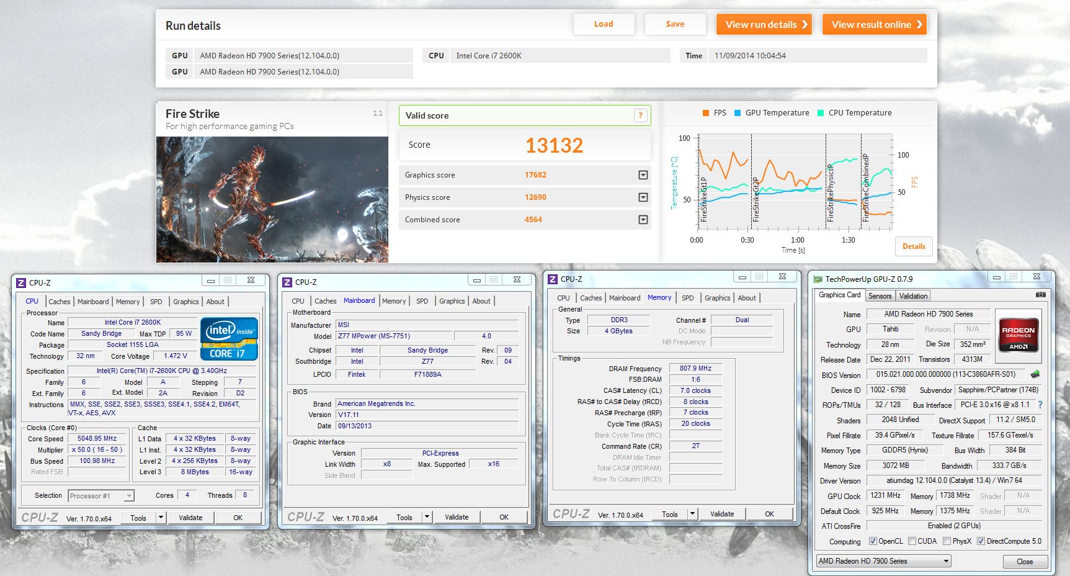Click the ATI CrossFire Enabled (2 GPUs) field
The width and height of the screenshot is (1070, 576).
(954, 526)
